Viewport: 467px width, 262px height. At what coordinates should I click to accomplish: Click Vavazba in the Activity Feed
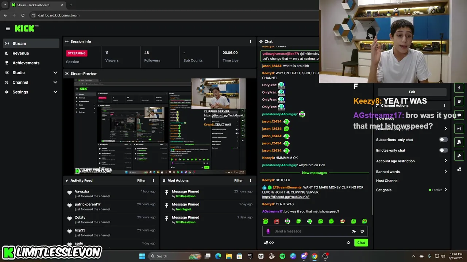pos(82,191)
